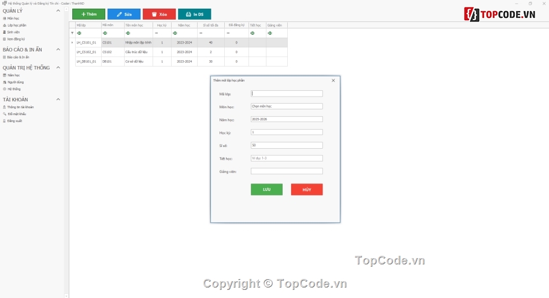Screen dimensions: 549x298
Task: Open the Sĩ số tối đa filter equals icon
Action: click(201, 33)
